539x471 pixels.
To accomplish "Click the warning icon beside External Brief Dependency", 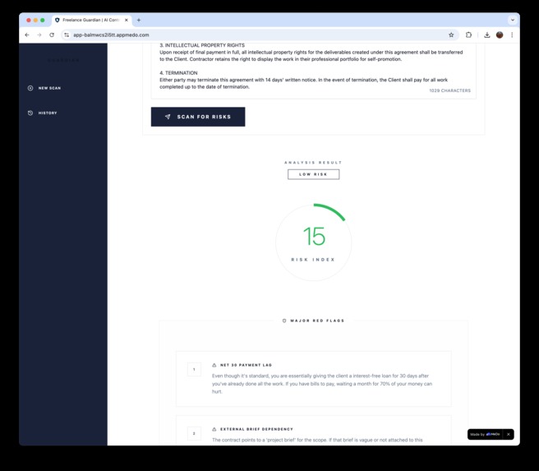I will pos(214,429).
